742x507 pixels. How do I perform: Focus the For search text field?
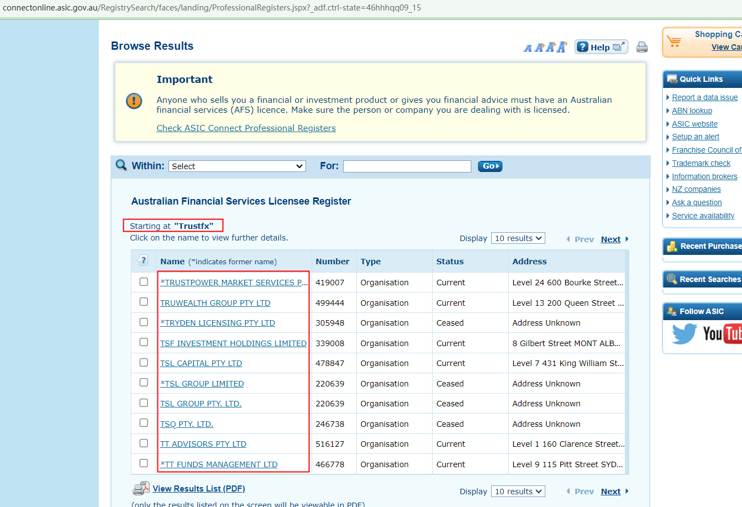(407, 166)
